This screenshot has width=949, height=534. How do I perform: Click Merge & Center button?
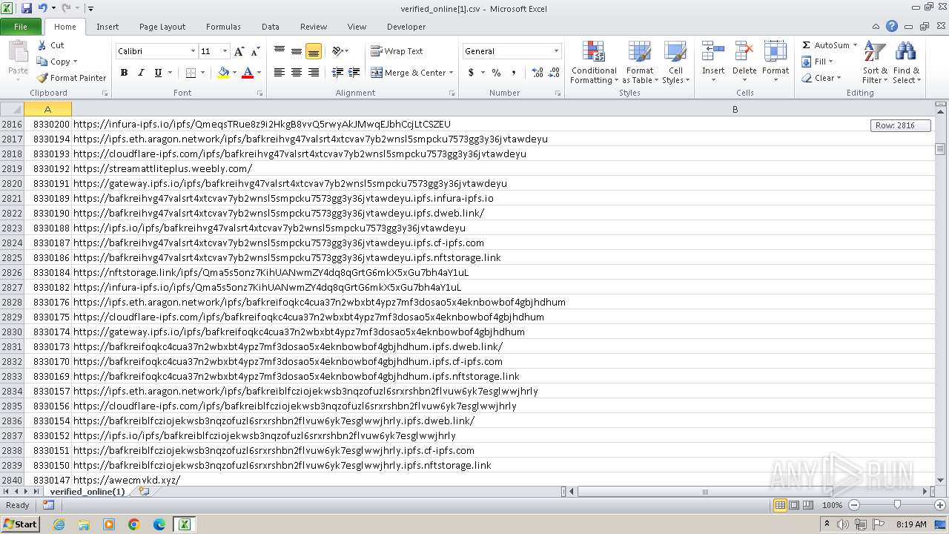pyautogui.click(x=409, y=73)
